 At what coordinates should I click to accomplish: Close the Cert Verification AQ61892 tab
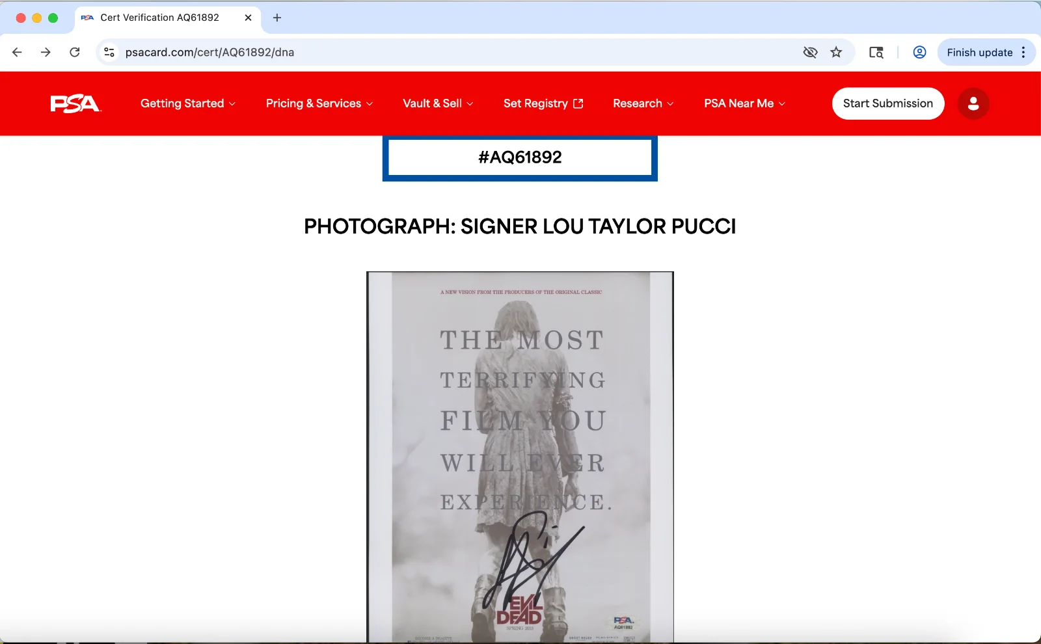(248, 18)
